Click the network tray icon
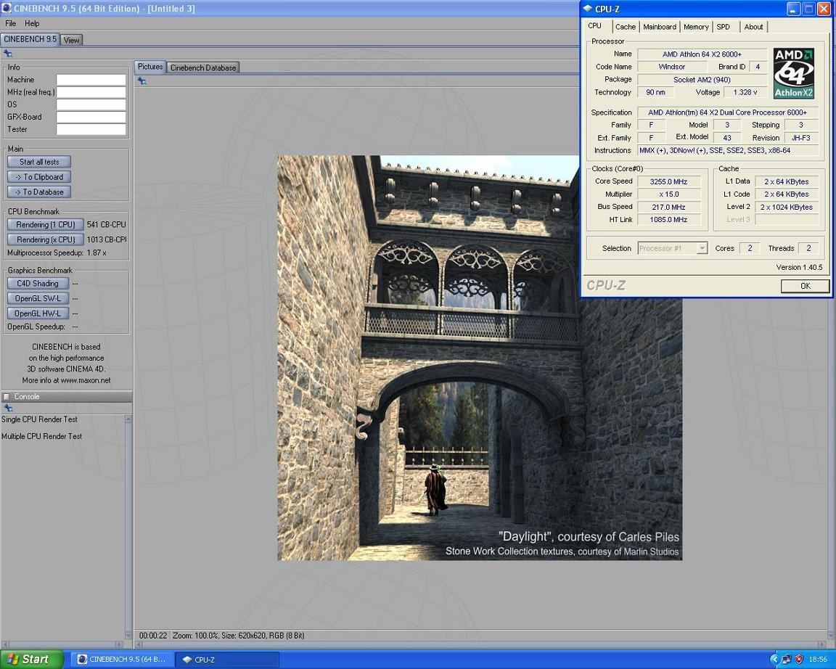The height and width of the screenshot is (669, 836). coord(787,660)
